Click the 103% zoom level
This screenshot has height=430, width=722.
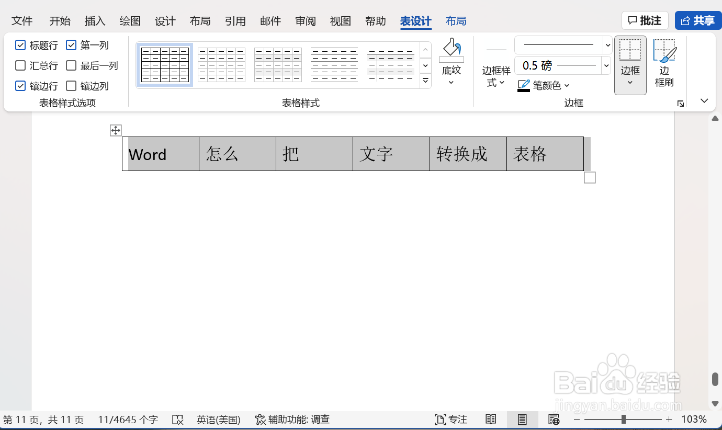click(x=694, y=420)
